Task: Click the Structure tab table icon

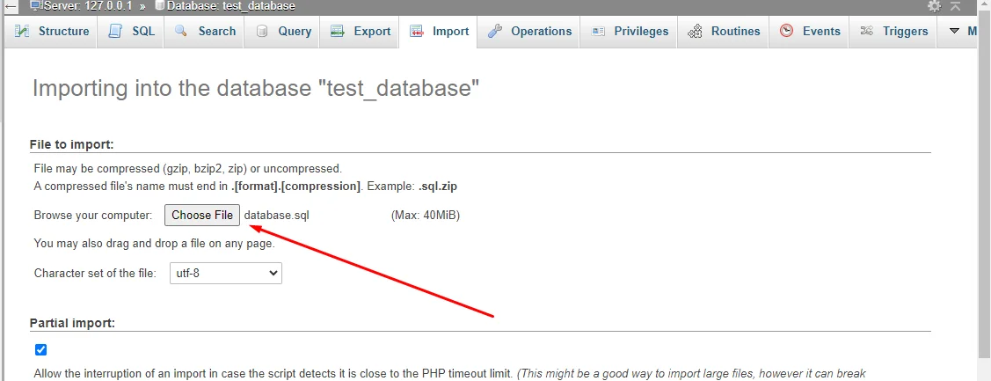Action: click(x=22, y=32)
